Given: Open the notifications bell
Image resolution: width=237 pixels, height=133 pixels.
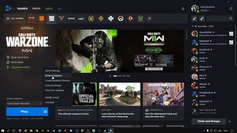Looking at the screenshot, I should coord(183,9).
